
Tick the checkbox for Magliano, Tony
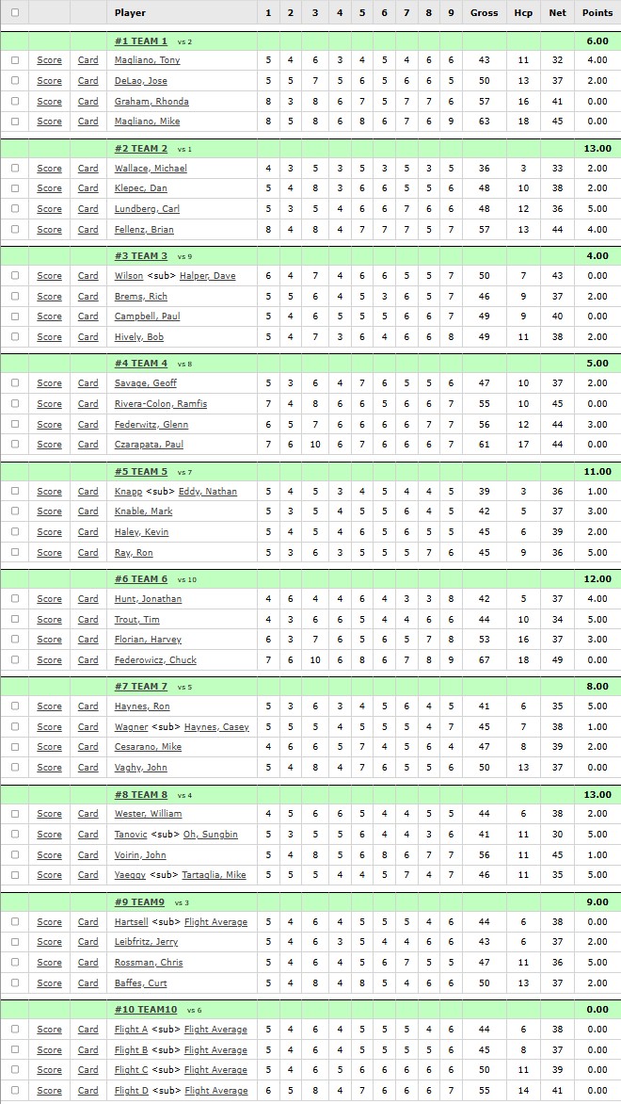coord(15,60)
